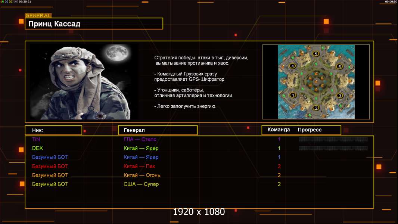This screenshot has height=224, width=398.
Task: Select the red "Безумный БОТ" player
Action: [50, 166]
